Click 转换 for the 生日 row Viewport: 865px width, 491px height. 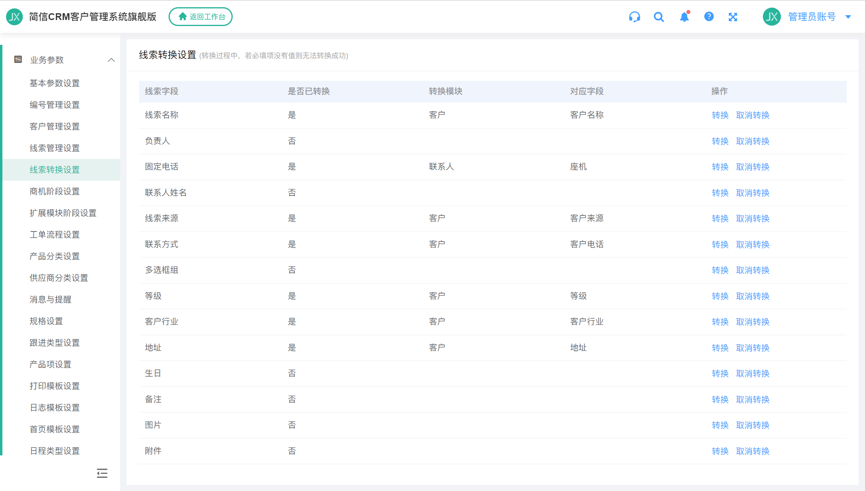(720, 374)
